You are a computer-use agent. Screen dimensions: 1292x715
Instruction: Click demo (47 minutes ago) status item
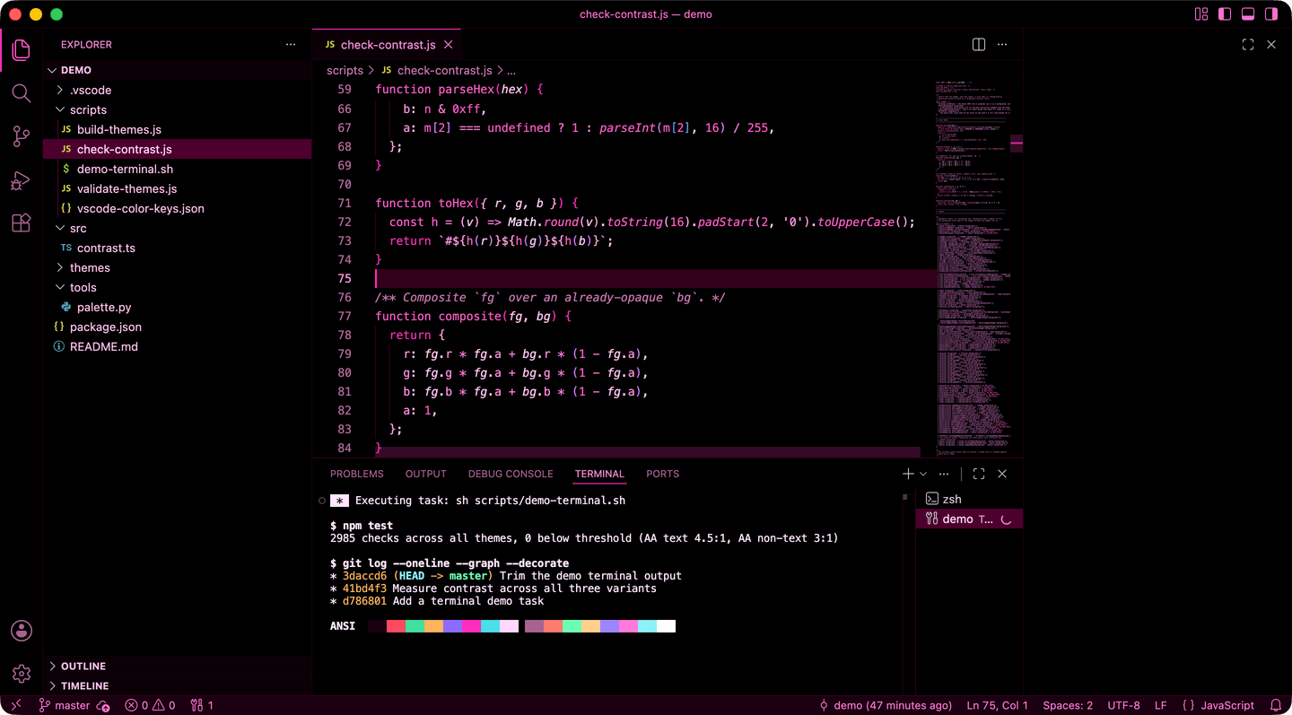pyautogui.click(x=885, y=705)
